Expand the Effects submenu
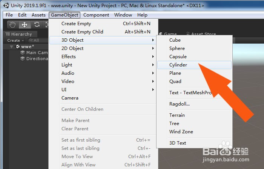264x169 pixels. point(104,56)
